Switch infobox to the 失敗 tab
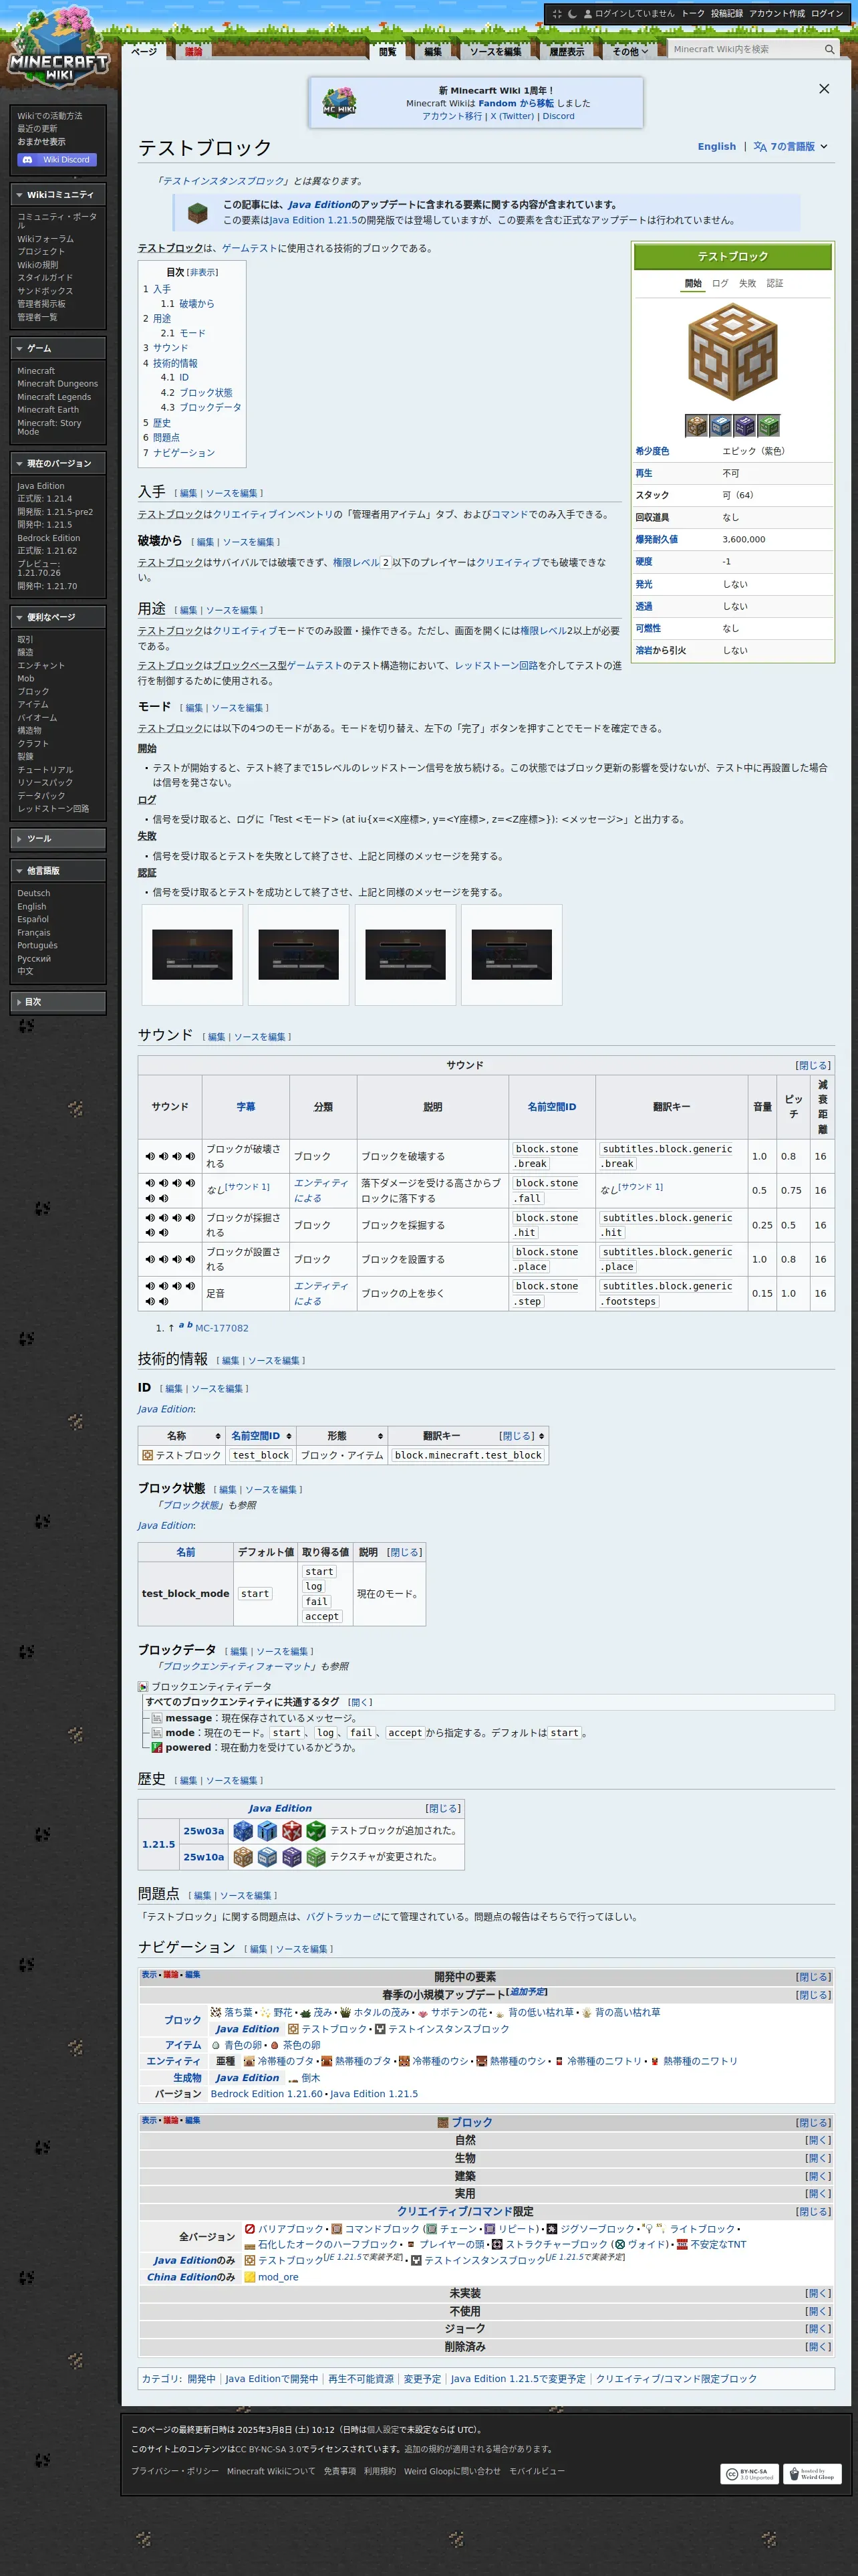 747,283
